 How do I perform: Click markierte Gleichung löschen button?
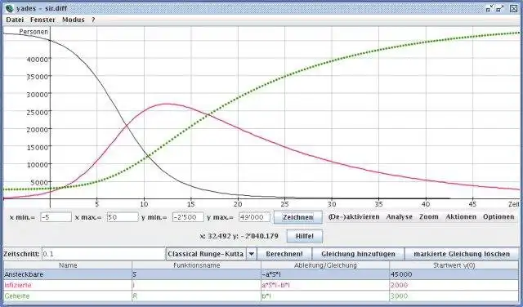point(462,254)
